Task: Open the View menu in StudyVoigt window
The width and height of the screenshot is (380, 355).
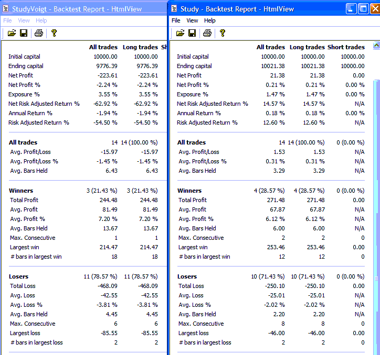Action: [x=24, y=20]
